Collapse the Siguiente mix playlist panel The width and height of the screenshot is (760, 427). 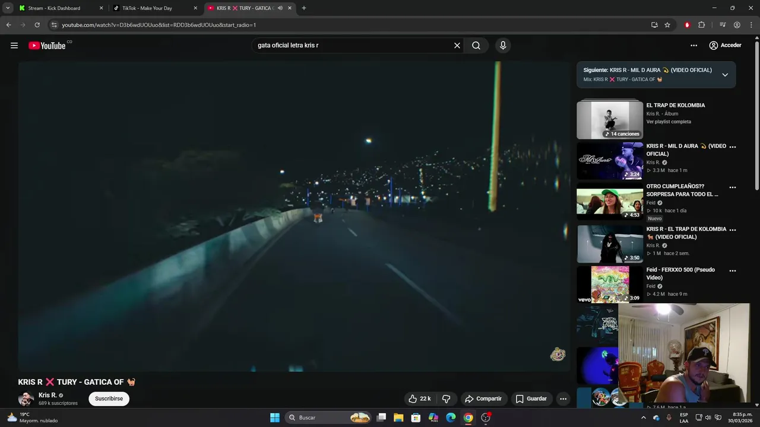coord(725,75)
